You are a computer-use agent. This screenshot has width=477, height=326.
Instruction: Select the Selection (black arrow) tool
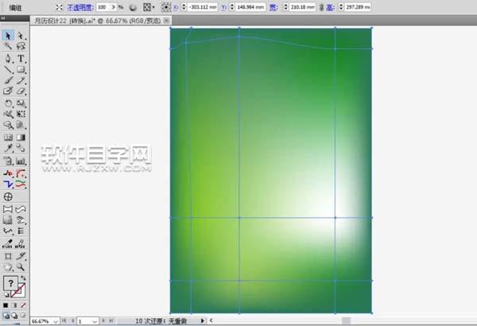point(8,35)
